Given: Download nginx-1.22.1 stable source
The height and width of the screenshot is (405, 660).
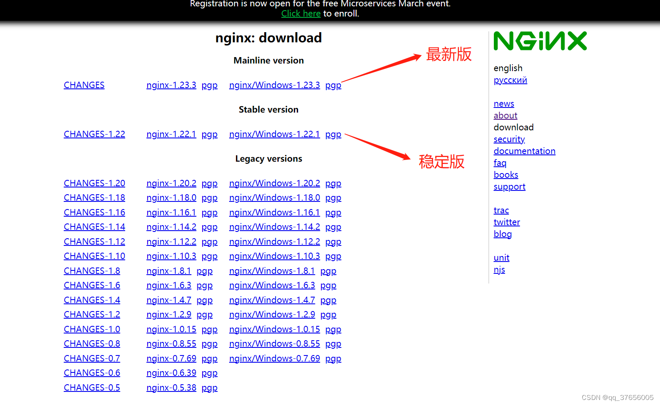Looking at the screenshot, I should (171, 134).
